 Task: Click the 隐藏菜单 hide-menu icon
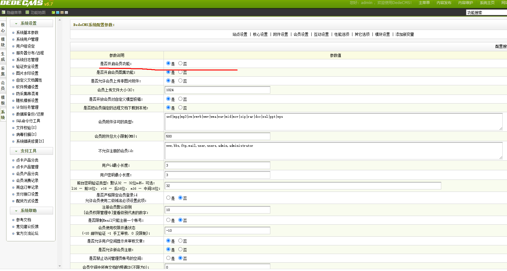click(4, 12)
